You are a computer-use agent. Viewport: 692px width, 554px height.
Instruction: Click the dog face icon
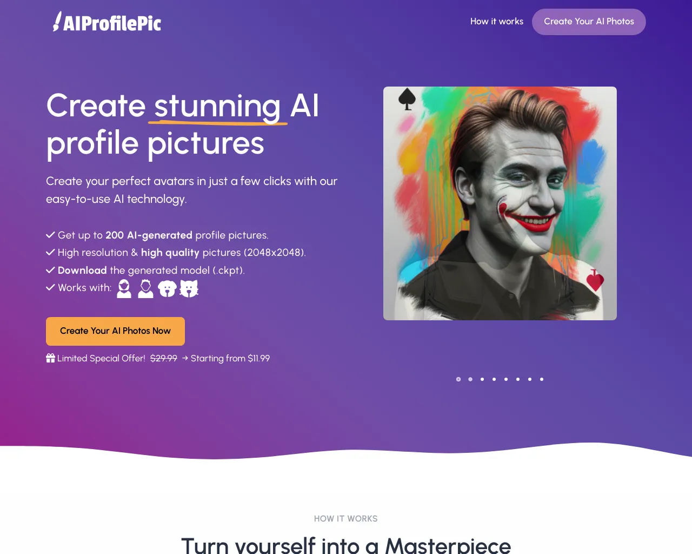click(x=168, y=289)
